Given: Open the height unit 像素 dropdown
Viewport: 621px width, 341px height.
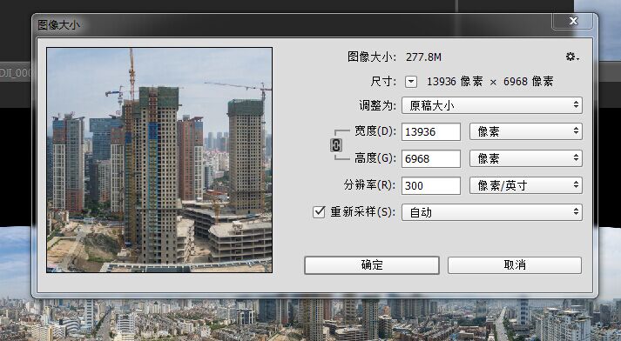Looking at the screenshot, I should pos(526,158).
